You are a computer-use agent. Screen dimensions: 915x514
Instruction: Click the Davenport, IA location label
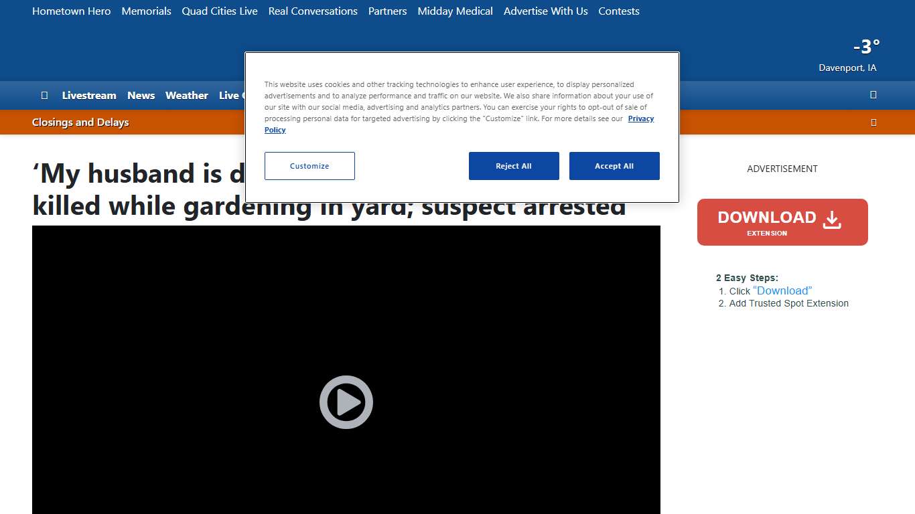pos(847,68)
